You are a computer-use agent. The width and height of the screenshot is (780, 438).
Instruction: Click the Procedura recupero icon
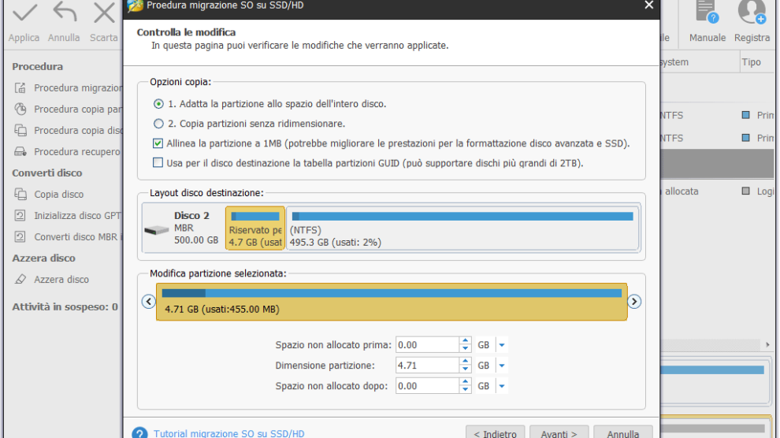click(20, 151)
